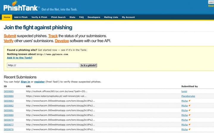Click Micha in row 5859876
The image size is (214, 133).
185,129
